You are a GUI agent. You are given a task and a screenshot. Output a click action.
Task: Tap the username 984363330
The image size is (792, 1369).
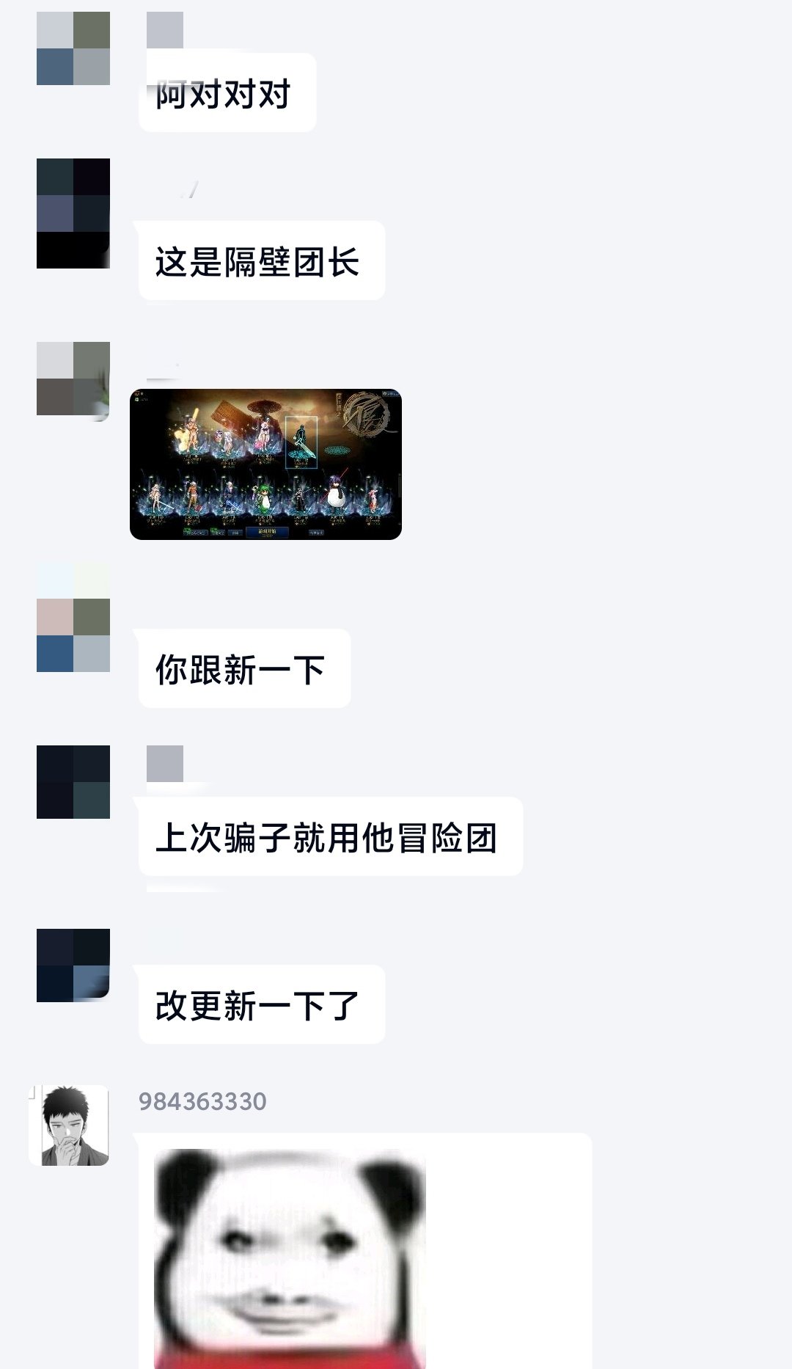202,1101
